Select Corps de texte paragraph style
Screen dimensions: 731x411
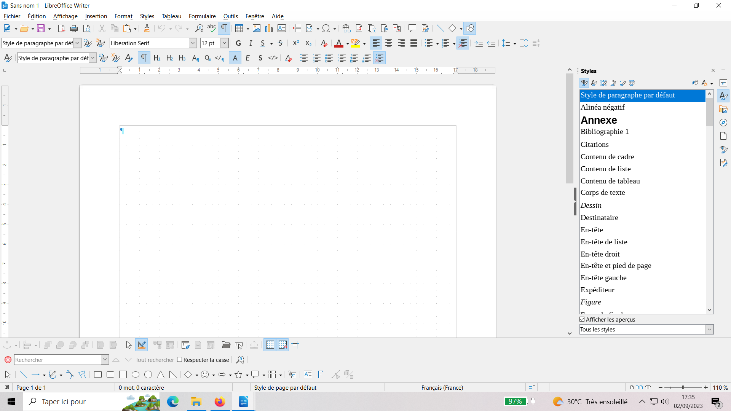tap(603, 193)
